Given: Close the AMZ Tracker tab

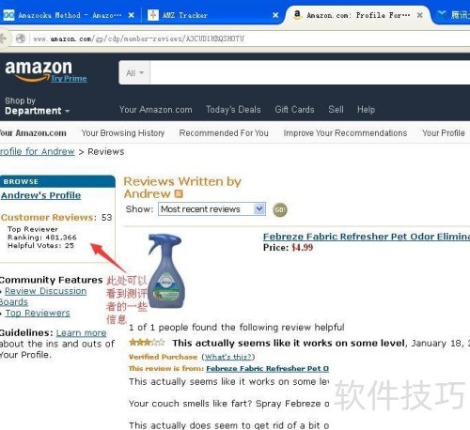Looking at the screenshot, I should pyautogui.click(x=275, y=15).
